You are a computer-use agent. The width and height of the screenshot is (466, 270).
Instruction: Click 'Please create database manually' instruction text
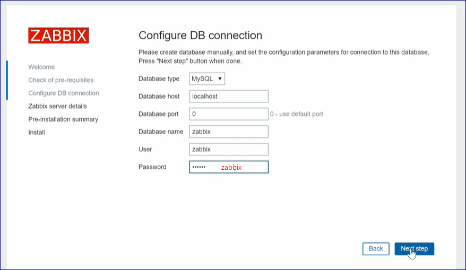click(284, 56)
